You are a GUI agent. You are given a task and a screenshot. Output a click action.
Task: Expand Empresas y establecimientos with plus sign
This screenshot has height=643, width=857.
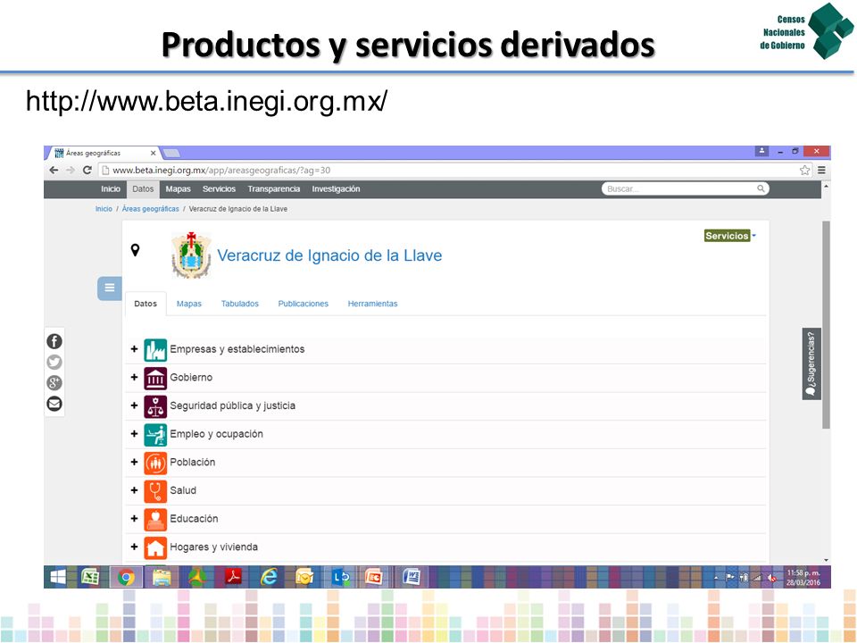(x=134, y=349)
